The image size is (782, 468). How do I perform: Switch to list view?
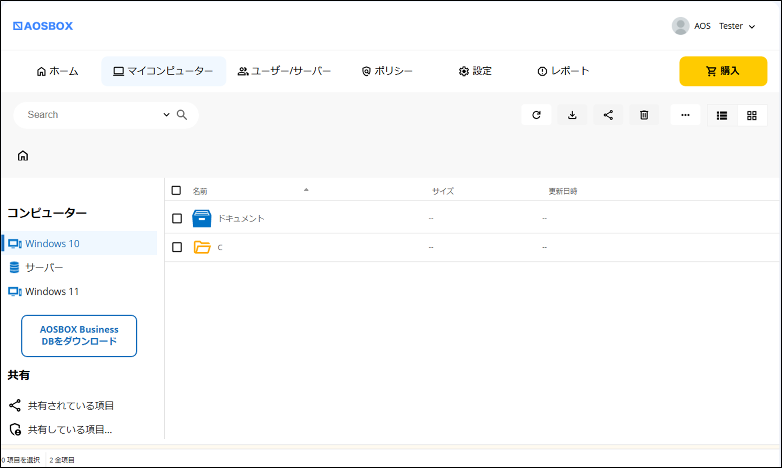pyautogui.click(x=722, y=116)
